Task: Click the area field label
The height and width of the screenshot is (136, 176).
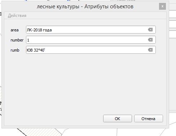Action: tap(14, 30)
